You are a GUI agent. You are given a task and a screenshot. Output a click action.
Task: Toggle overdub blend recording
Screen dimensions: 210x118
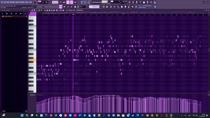(72, 2)
